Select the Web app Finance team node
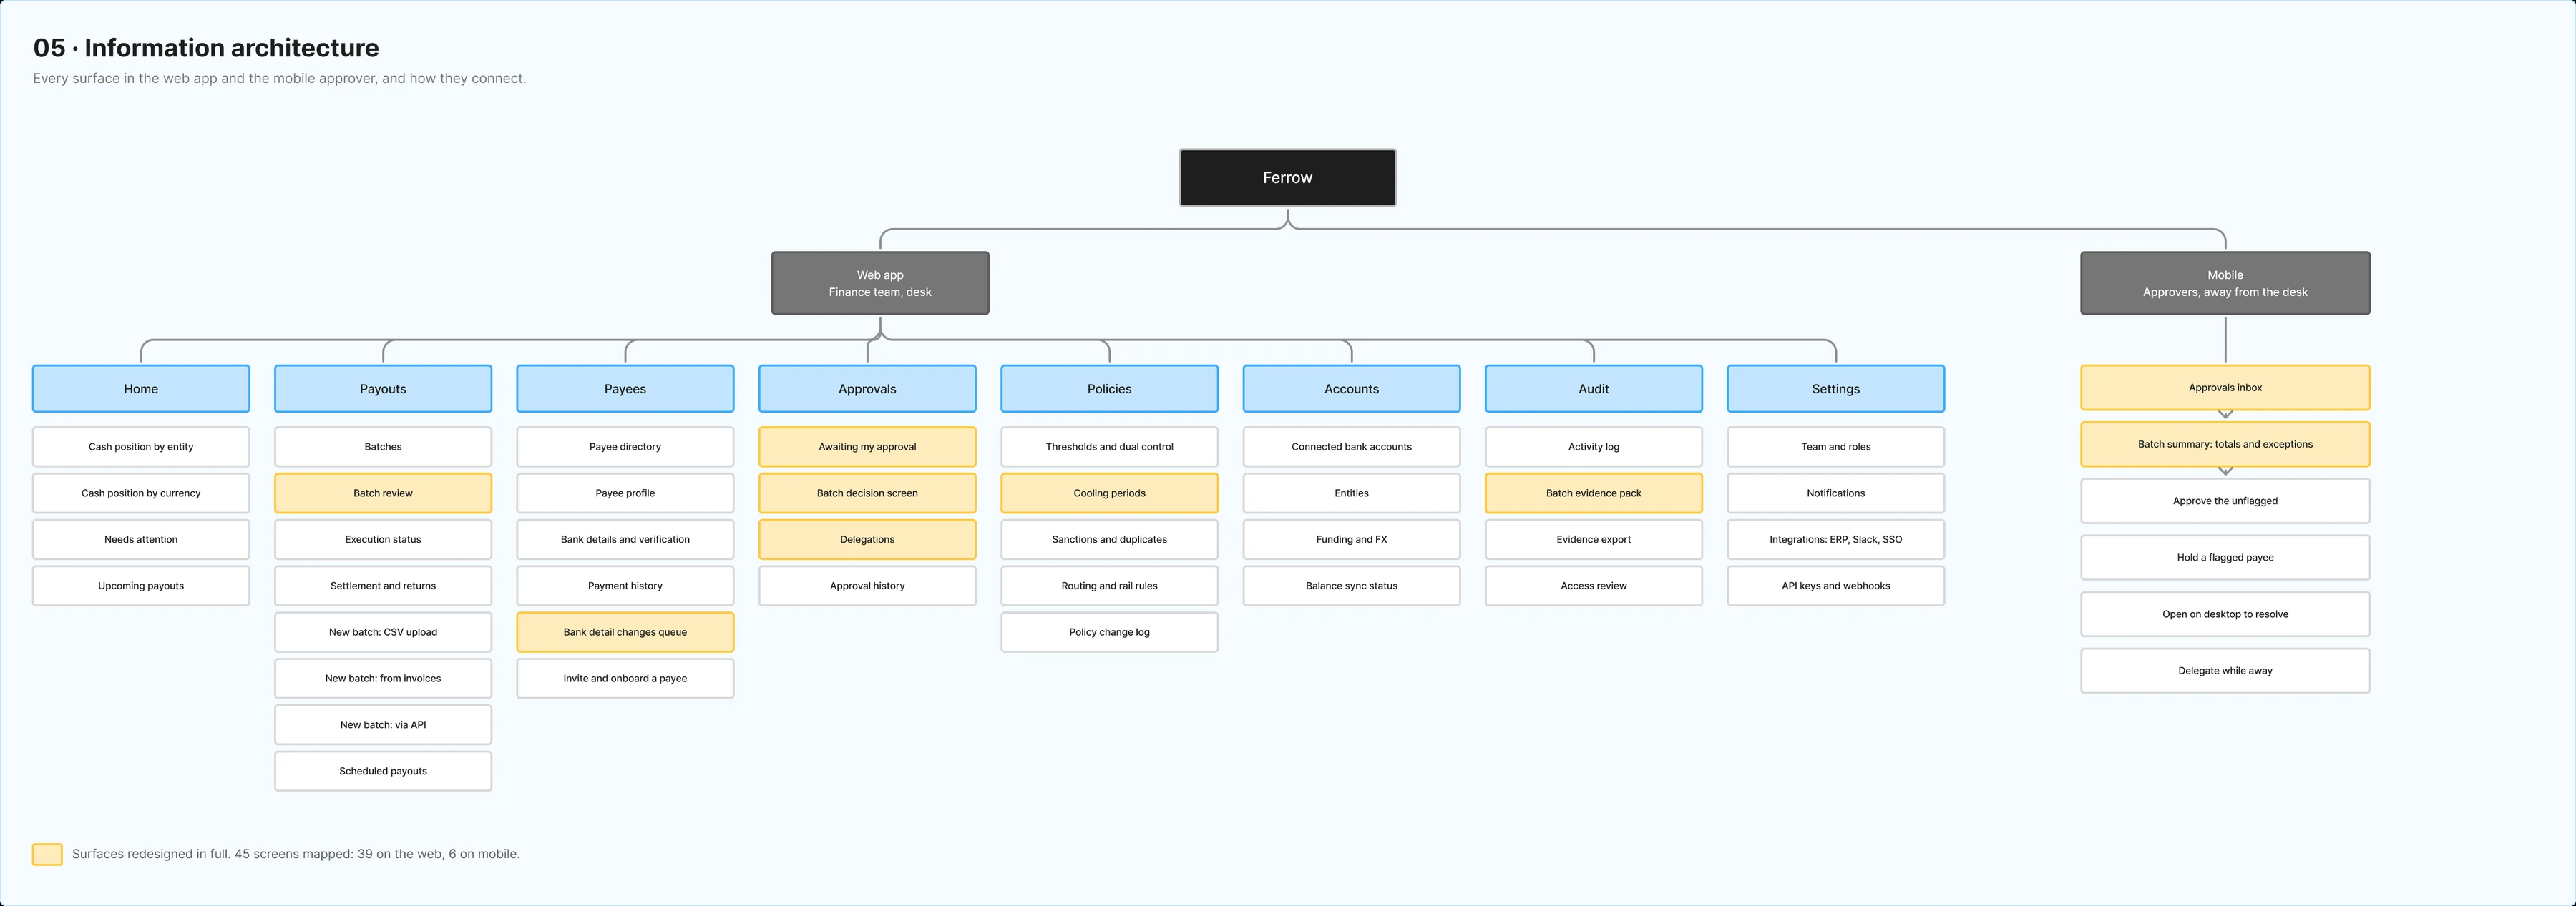 pos(880,284)
